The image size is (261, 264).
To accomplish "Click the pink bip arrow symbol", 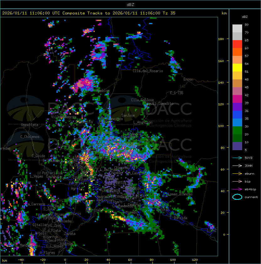I will (x=237, y=182).
